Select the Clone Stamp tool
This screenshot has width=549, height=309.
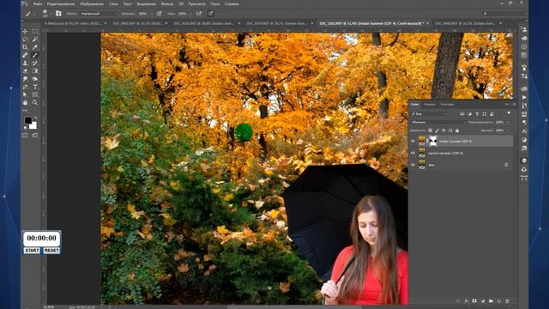pos(25,63)
